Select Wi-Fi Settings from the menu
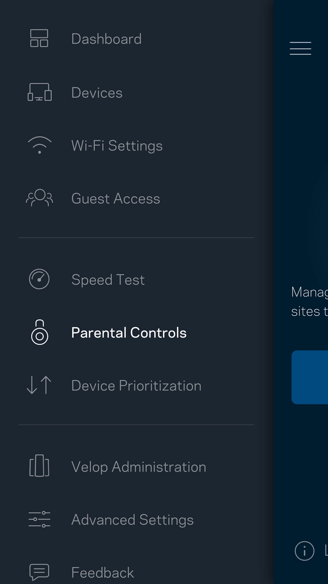The image size is (328, 584). 117,146
